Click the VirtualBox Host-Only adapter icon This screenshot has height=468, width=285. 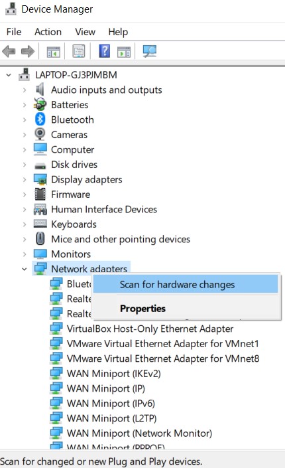pos(56,329)
